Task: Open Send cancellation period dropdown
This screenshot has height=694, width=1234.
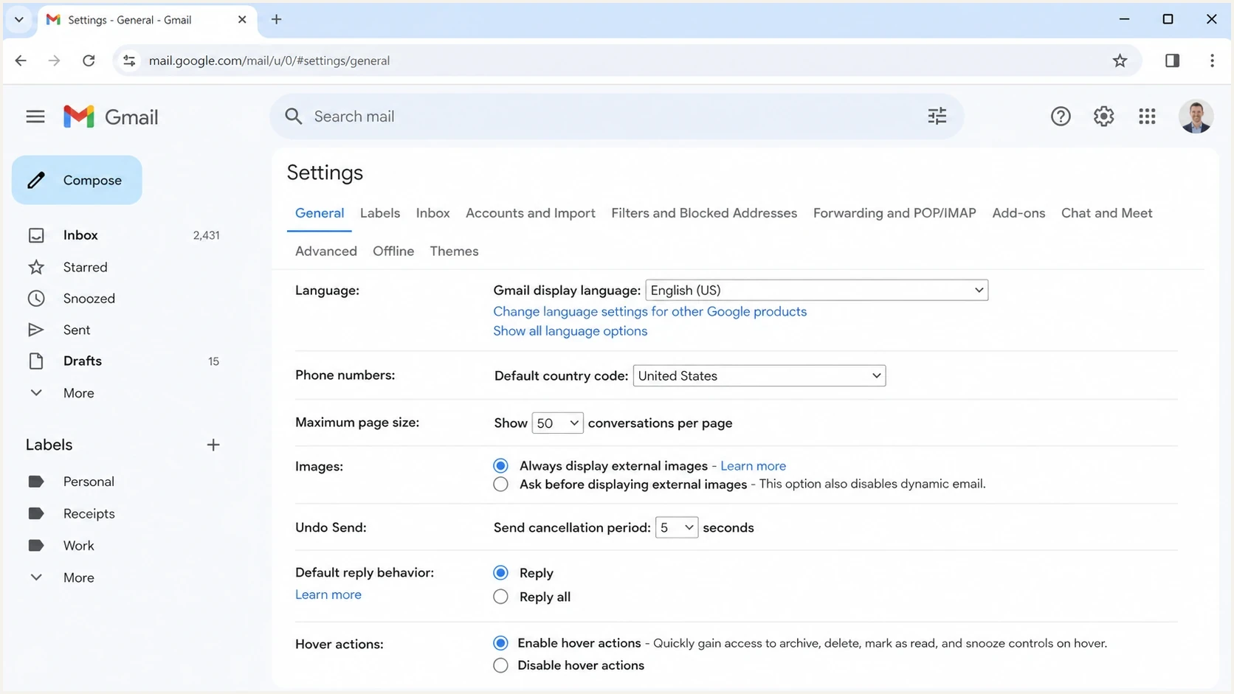Action: click(x=676, y=527)
